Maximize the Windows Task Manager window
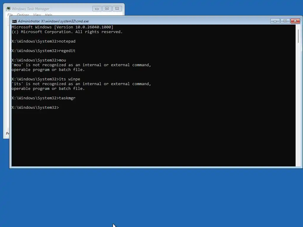This screenshot has width=303, height=227. (x=107, y=9)
